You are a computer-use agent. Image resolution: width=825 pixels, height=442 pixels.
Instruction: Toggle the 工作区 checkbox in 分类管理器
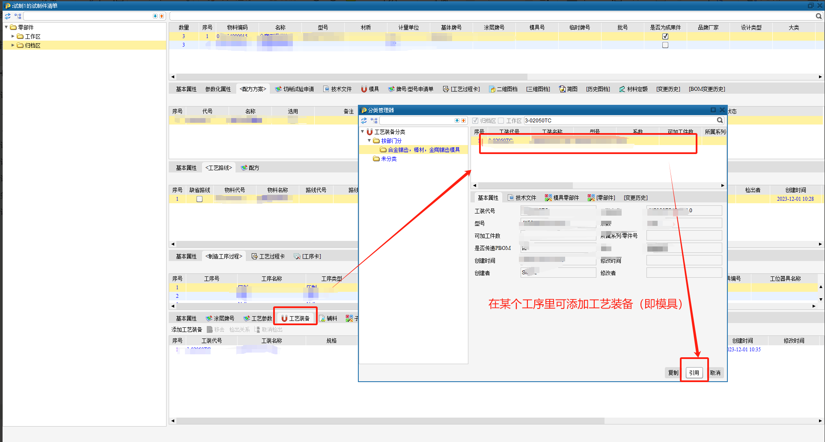[x=501, y=121]
